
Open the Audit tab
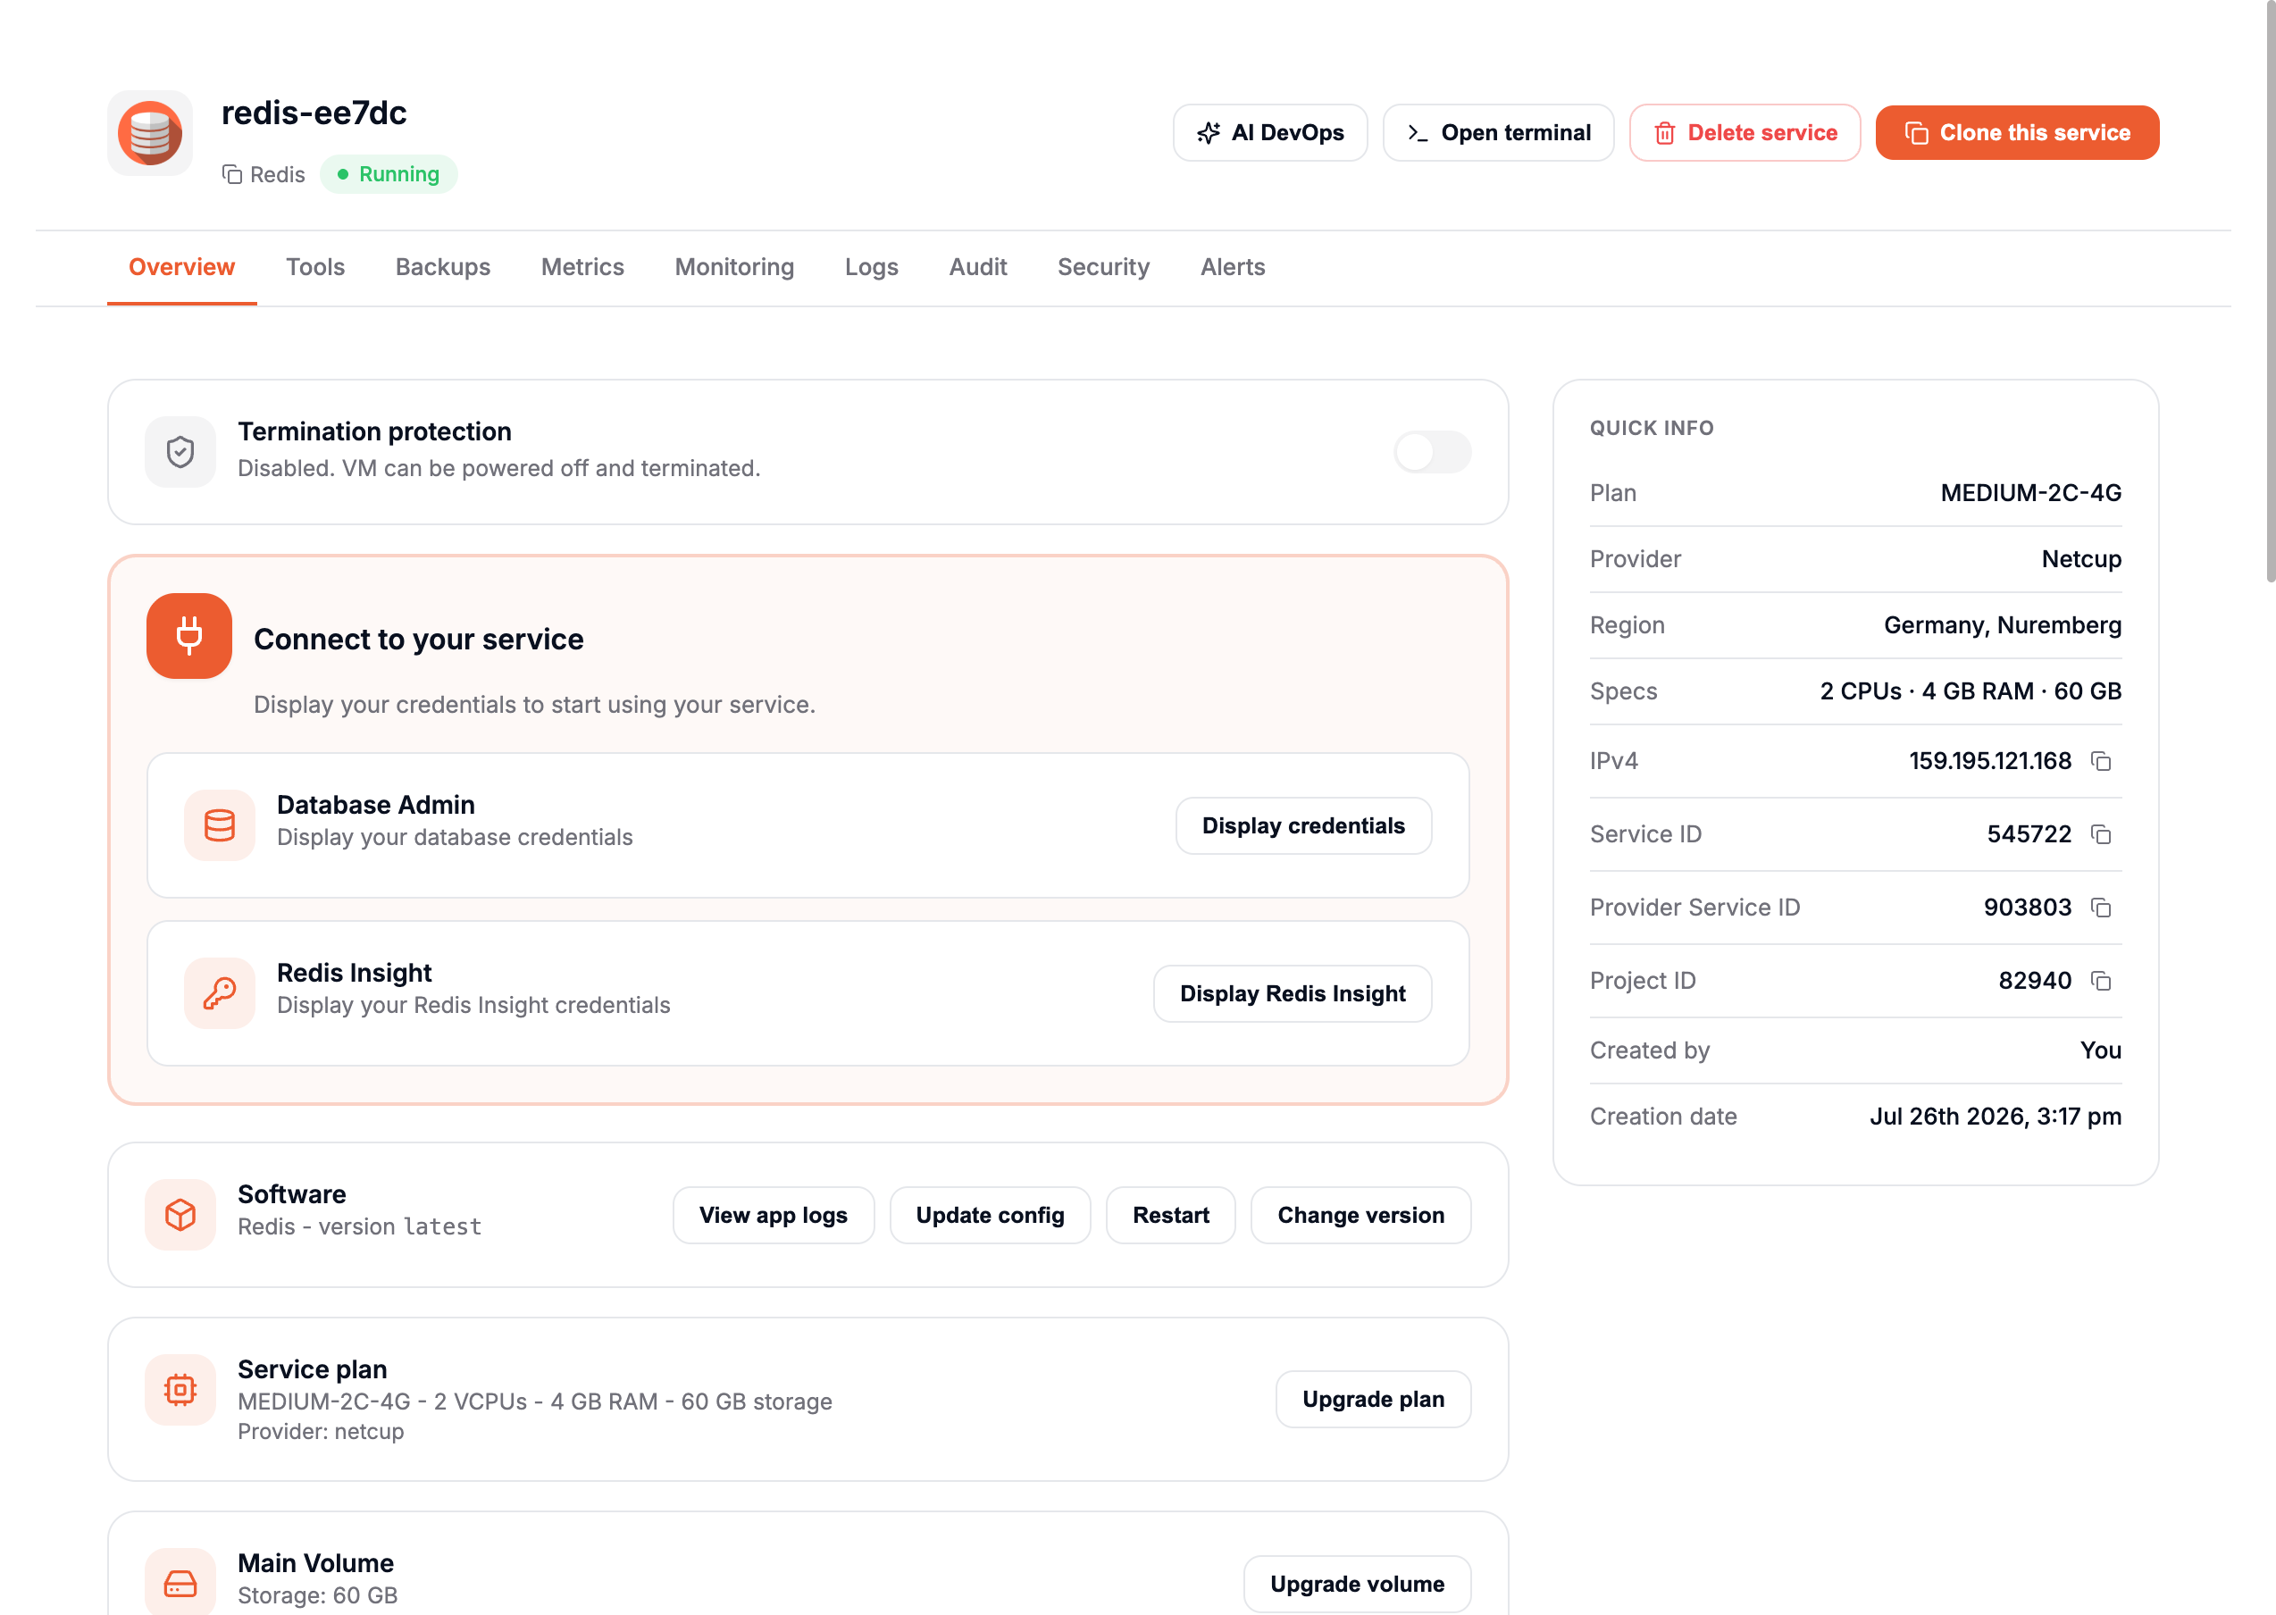(x=978, y=267)
